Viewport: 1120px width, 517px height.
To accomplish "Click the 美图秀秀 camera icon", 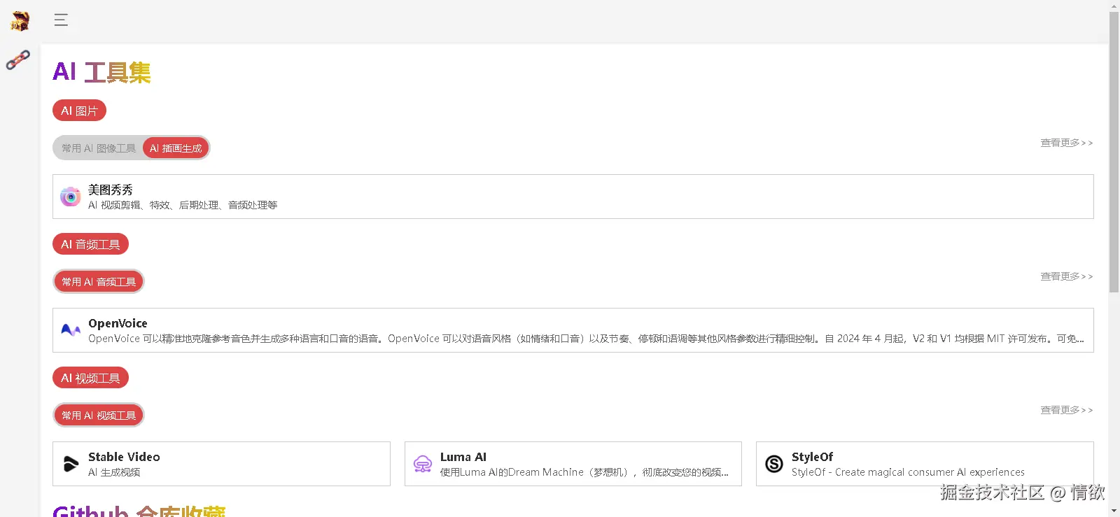I will pos(70,197).
